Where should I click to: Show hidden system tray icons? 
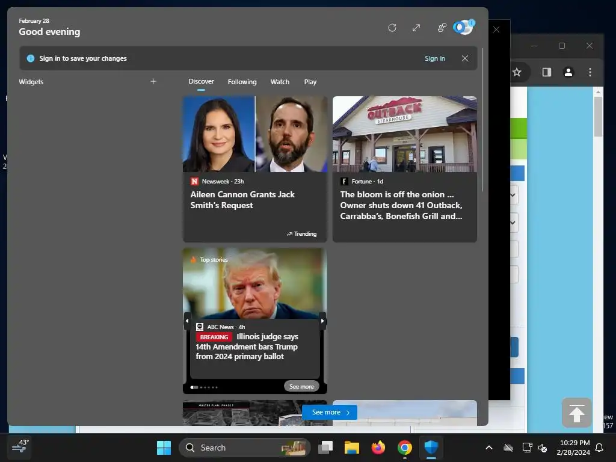(489, 448)
